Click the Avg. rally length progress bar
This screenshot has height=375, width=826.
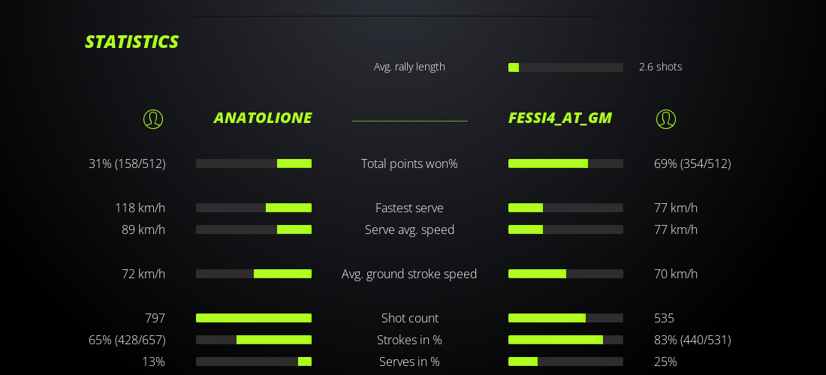(565, 67)
